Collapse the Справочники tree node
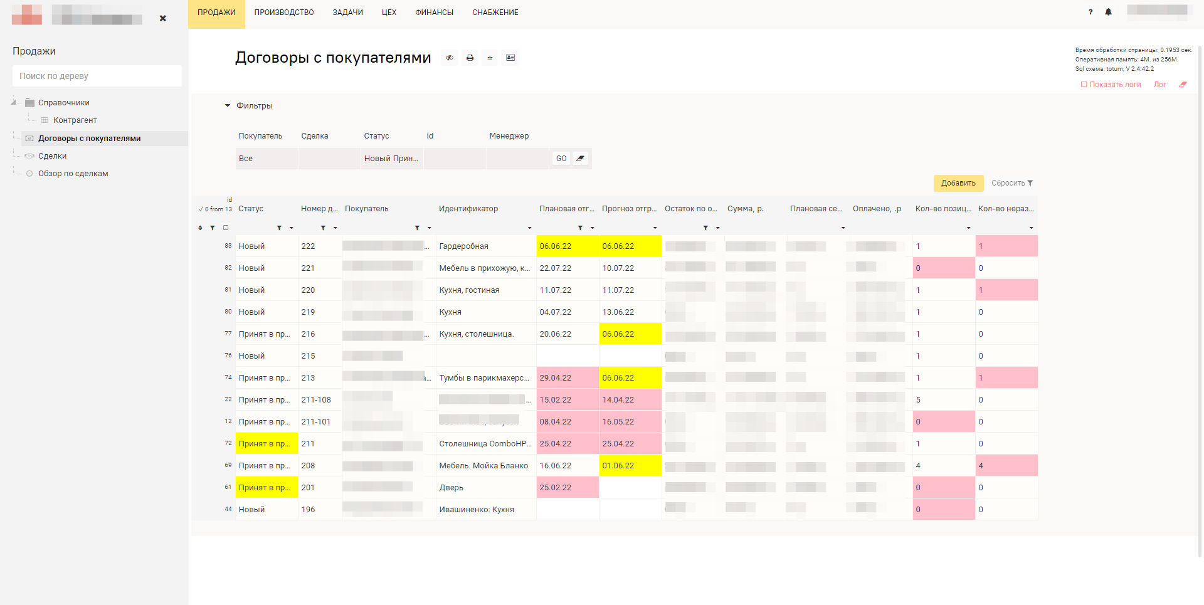 tap(14, 102)
